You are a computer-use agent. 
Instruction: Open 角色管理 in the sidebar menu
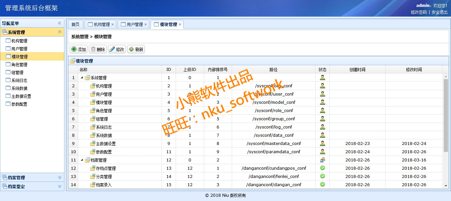coord(19,65)
